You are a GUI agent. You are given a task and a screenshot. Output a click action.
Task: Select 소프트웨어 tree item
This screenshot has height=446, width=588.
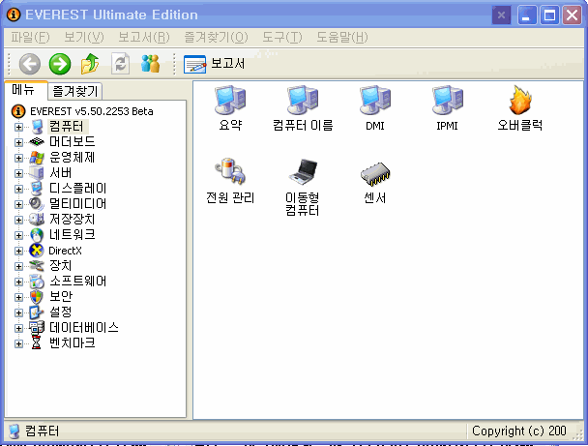pyautogui.click(x=78, y=281)
